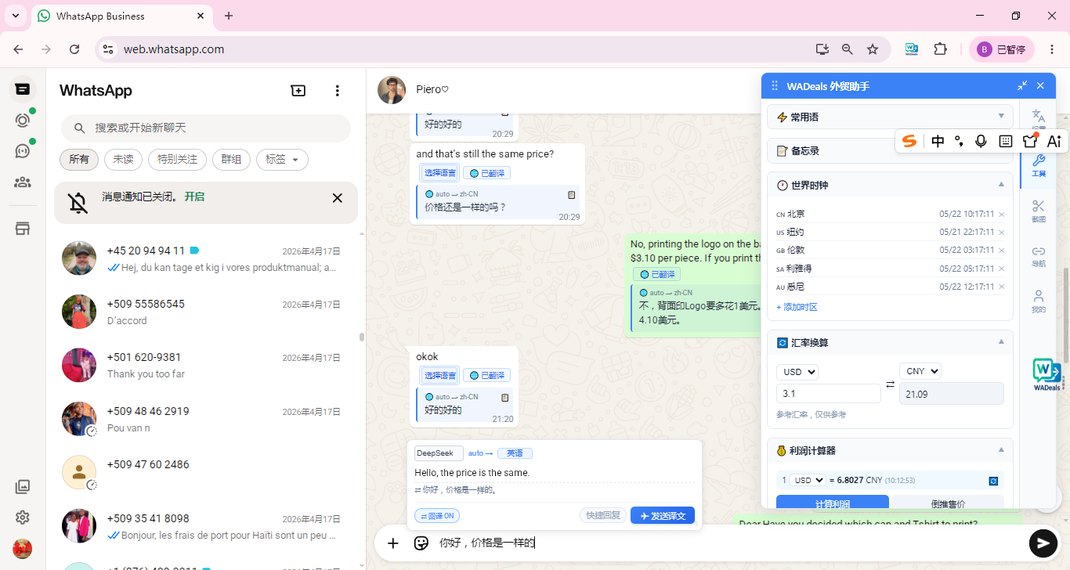This screenshot has height=570, width=1070.
Task: Click the 发送译文 button
Action: coord(663,515)
